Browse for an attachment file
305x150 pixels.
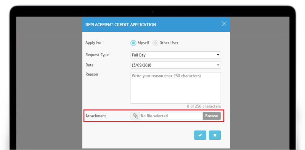(x=212, y=116)
